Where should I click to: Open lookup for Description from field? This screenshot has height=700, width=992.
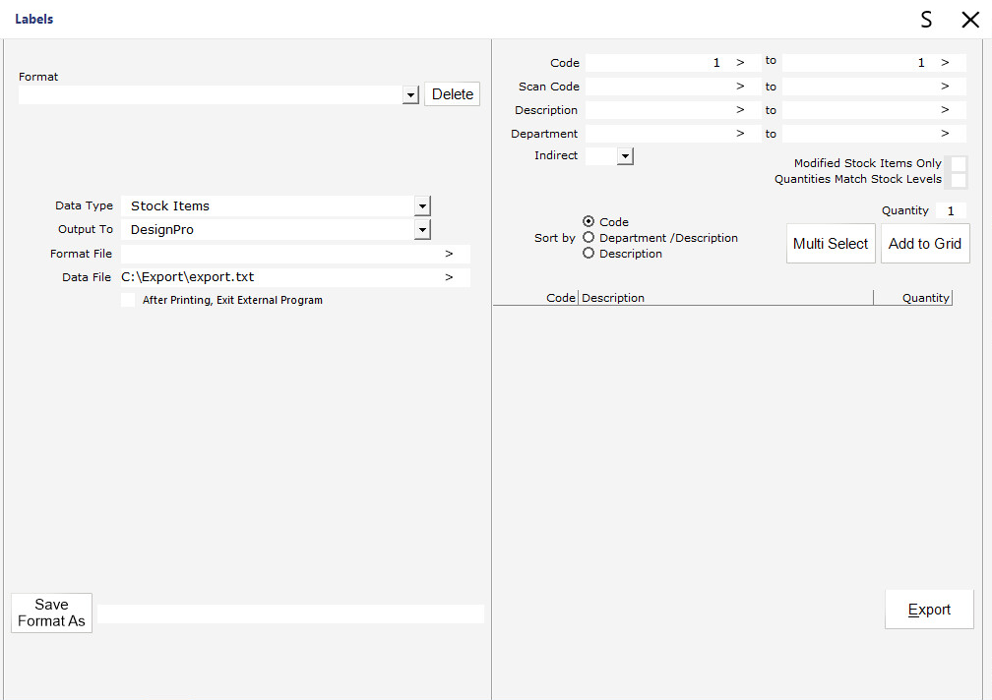pyautogui.click(x=740, y=110)
